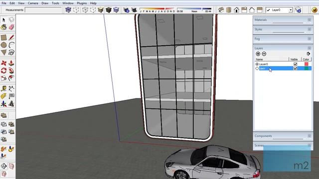Choose the pink Eraser tool
The image size is (319, 179).
[11, 27]
